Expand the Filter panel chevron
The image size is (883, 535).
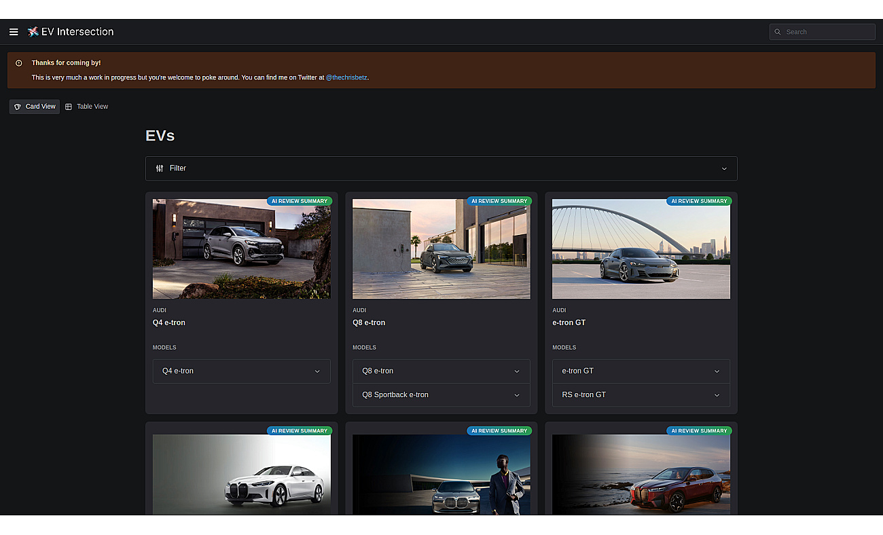tap(724, 168)
